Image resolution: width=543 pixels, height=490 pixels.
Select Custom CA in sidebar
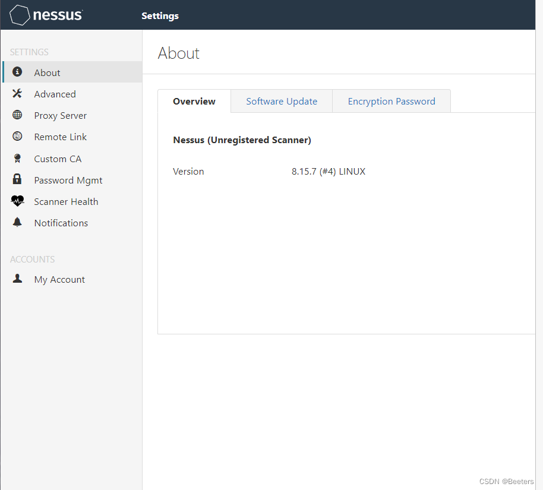coord(72,159)
